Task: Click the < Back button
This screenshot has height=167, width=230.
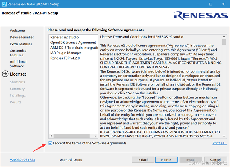Action: [x=143, y=160]
